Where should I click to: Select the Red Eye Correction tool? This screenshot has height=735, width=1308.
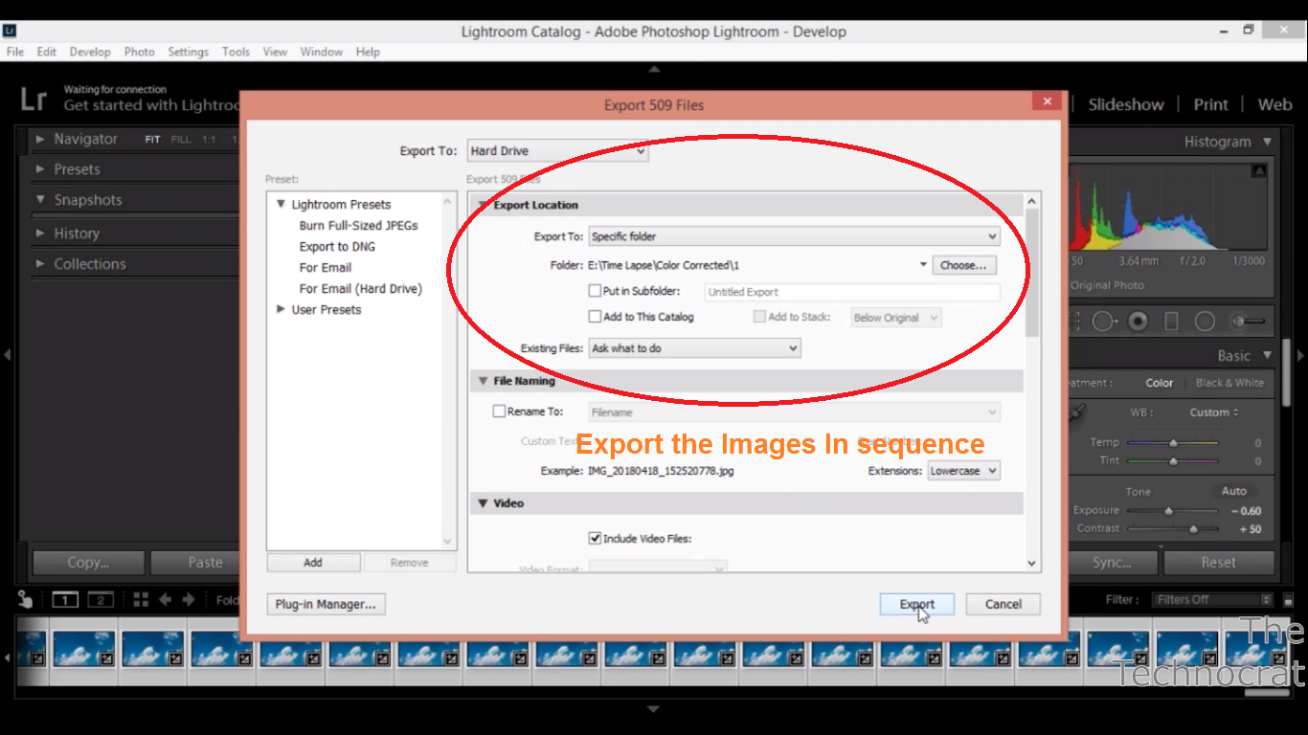pos(1138,321)
